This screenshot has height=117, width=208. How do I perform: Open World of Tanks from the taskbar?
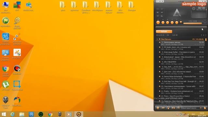point(60,114)
